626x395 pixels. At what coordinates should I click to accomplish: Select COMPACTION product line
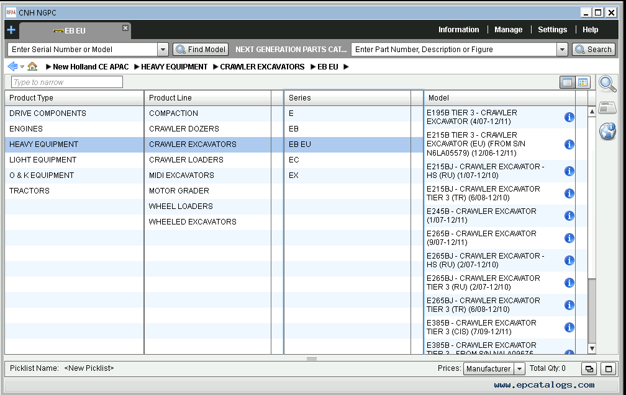[207, 113]
